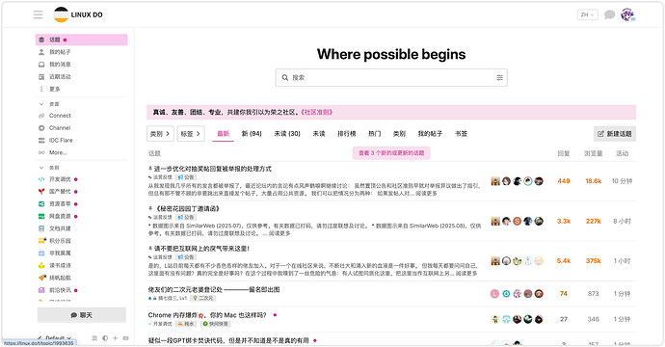Open the hamburger sidebar toggle
Image resolution: width=665 pixels, height=347 pixels.
pos(39,14)
